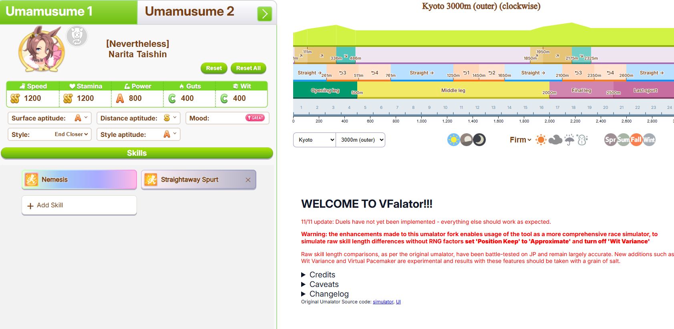
Task: Remove Straightaway Spurt skill
Action: 248,180
